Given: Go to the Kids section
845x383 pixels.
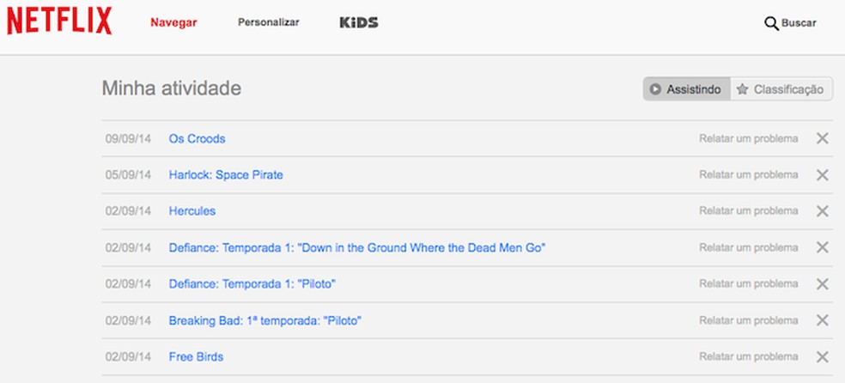Looking at the screenshot, I should coord(359,22).
